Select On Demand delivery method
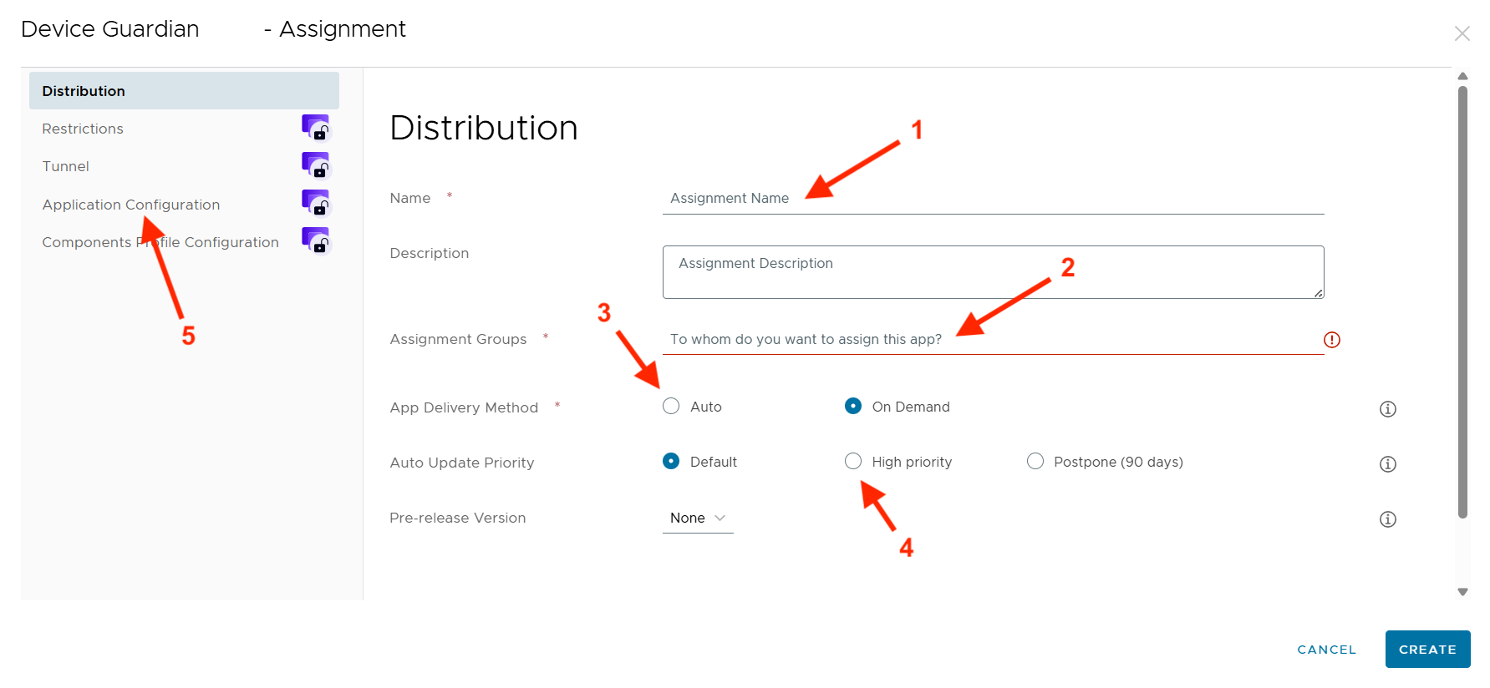1490x688 pixels. (852, 407)
